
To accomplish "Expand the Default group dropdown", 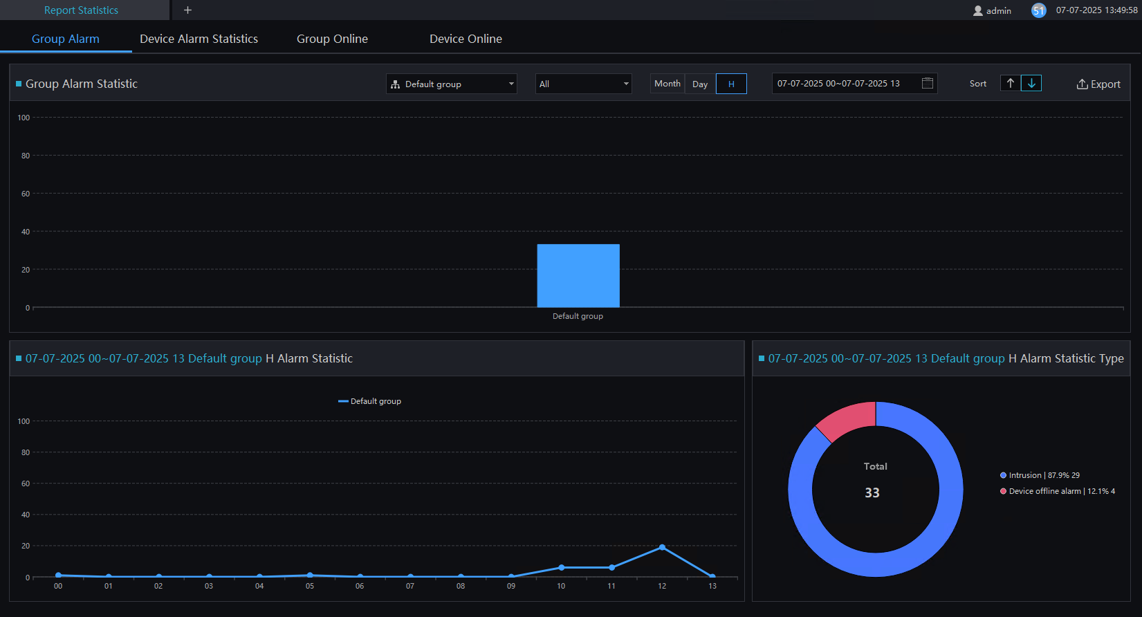I will (x=452, y=84).
